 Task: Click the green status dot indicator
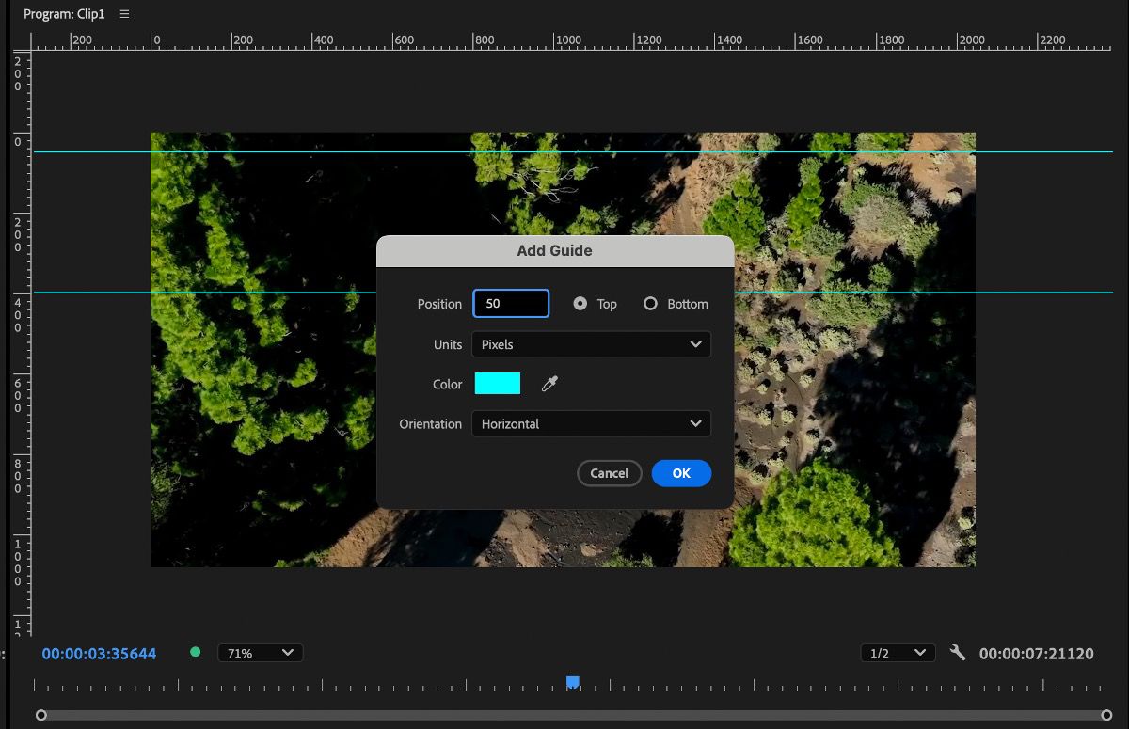point(196,652)
